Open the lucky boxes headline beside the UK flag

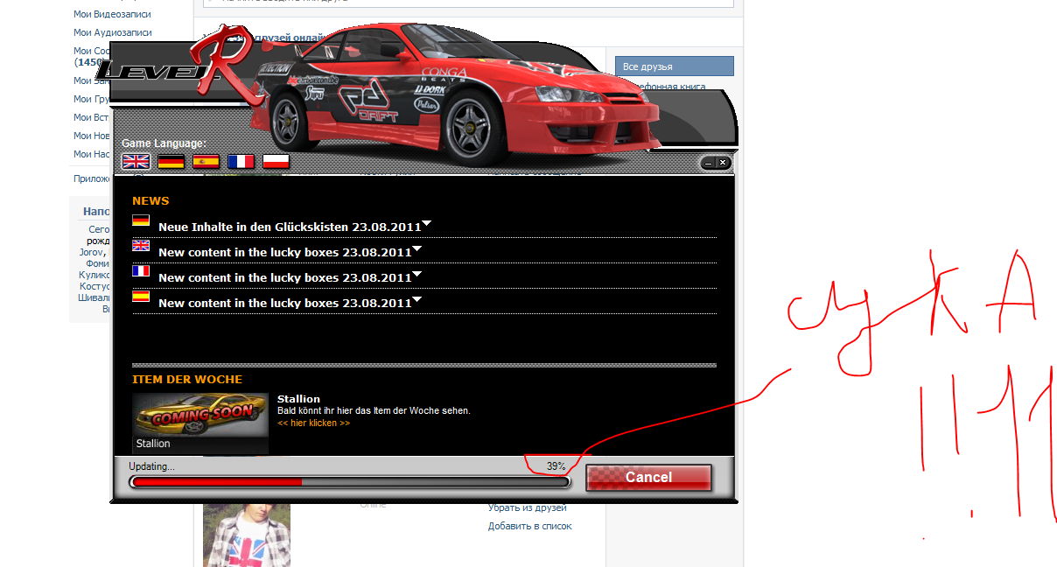(285, 252)
